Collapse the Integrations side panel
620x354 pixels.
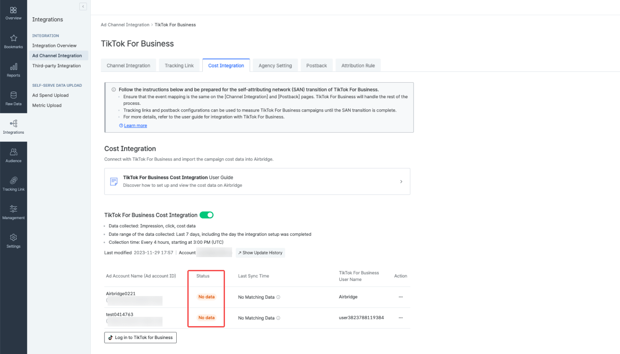coord(83,6)
